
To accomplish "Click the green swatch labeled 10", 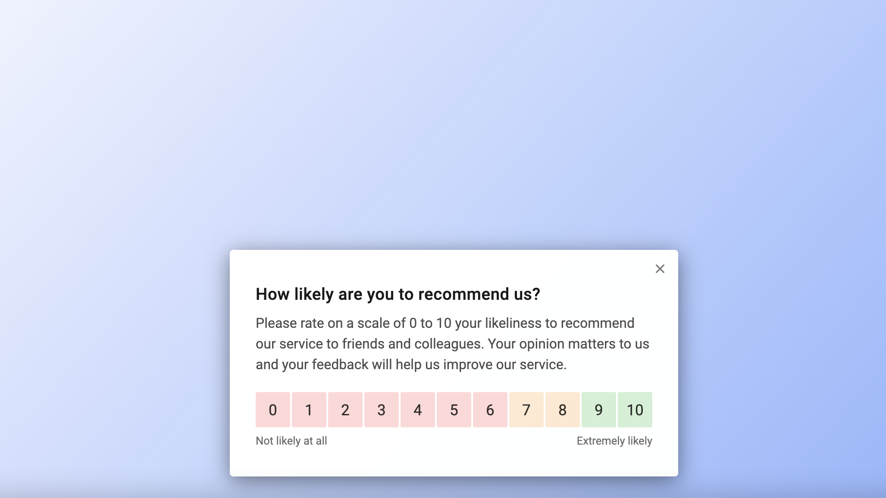I will [635, 410].
